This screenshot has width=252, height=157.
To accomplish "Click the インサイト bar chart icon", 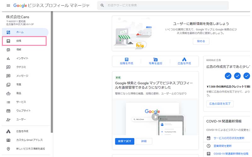I will (9, 58).
